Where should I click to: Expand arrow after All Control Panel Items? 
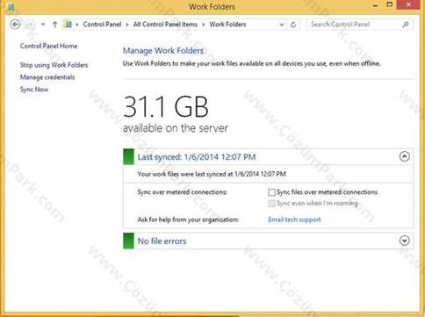[204, 25]
